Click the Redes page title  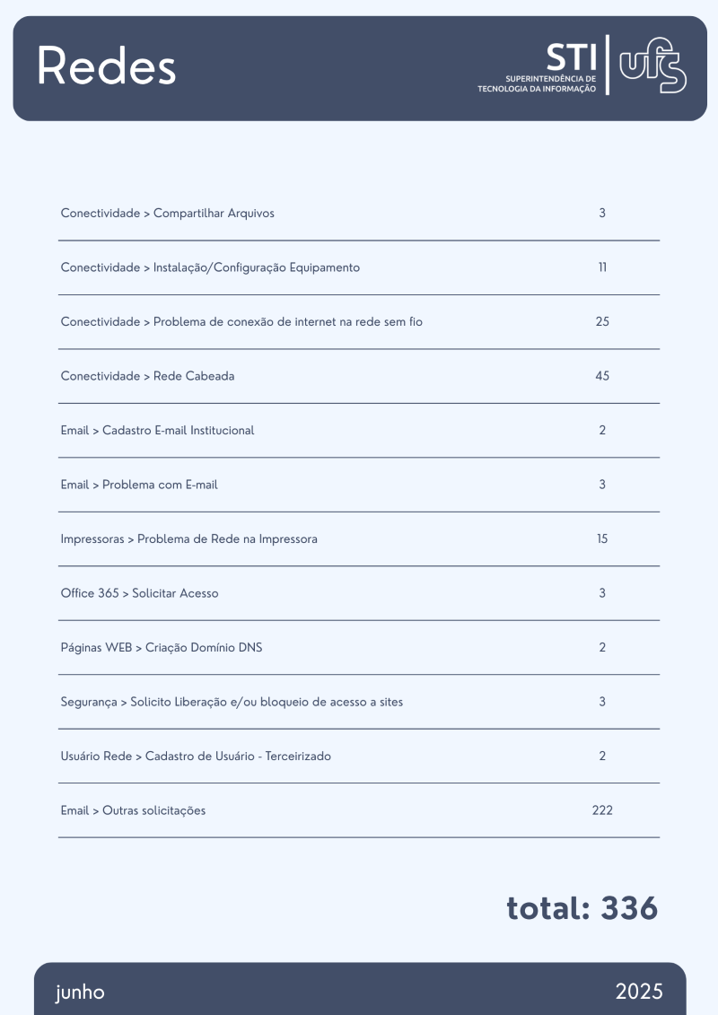pyautogui.click(x=106, y=66)
